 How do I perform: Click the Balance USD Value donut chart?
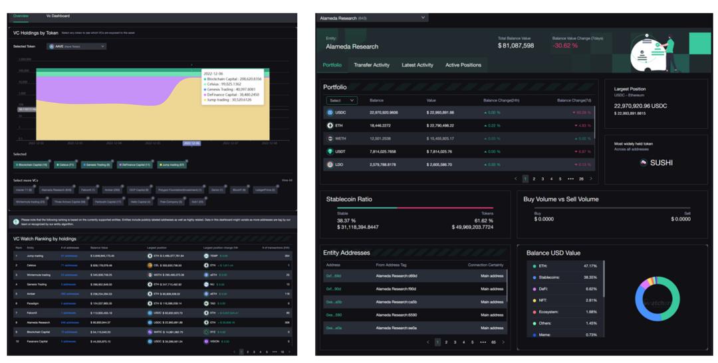657,299
